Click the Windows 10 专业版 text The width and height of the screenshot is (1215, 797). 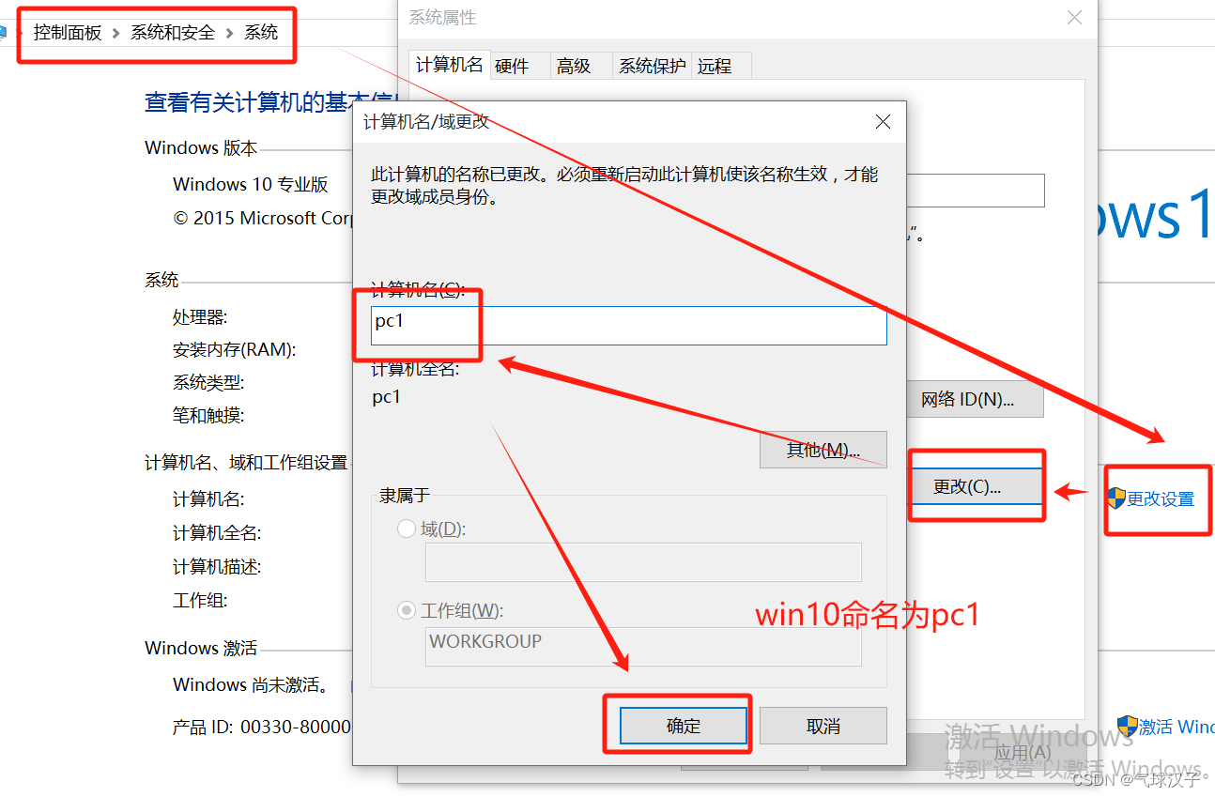[251, 184]
